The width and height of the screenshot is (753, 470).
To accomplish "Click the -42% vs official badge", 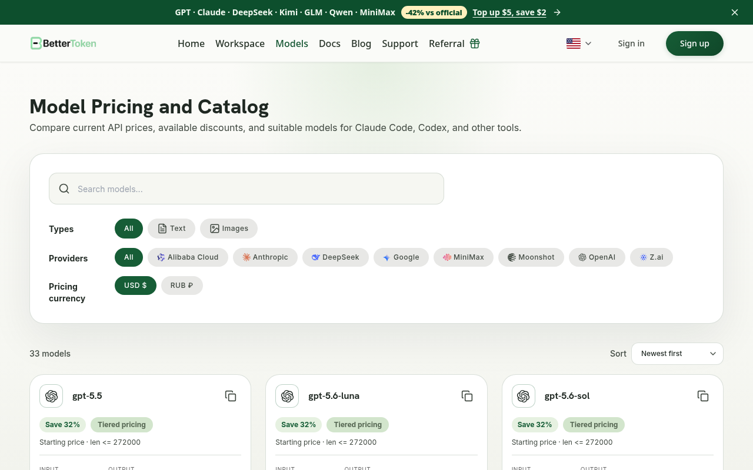I will pos(434,12).
